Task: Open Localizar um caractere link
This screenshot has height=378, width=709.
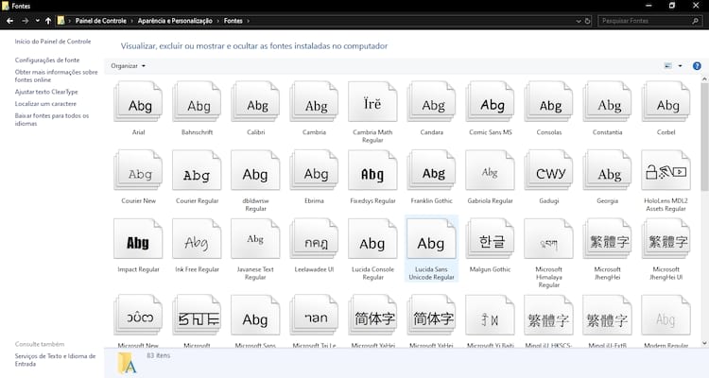Action: [45, 104]
